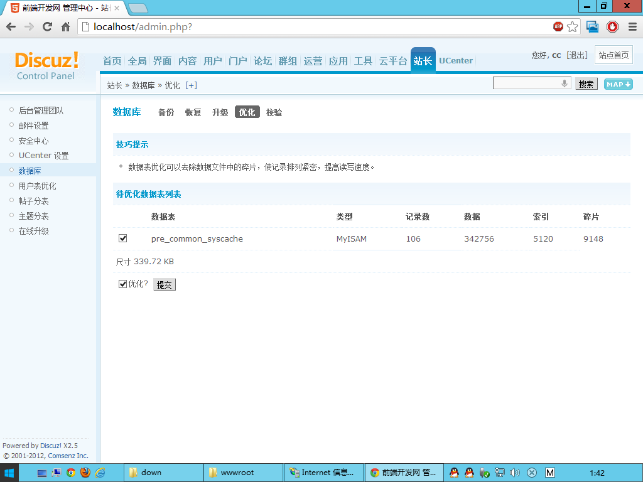Open the 界面 top menu

click(163, 61)
